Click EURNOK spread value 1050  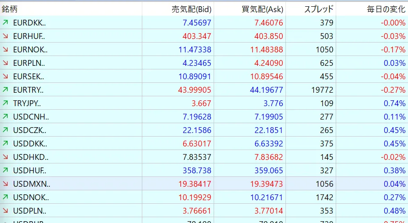tap(325, 50)
